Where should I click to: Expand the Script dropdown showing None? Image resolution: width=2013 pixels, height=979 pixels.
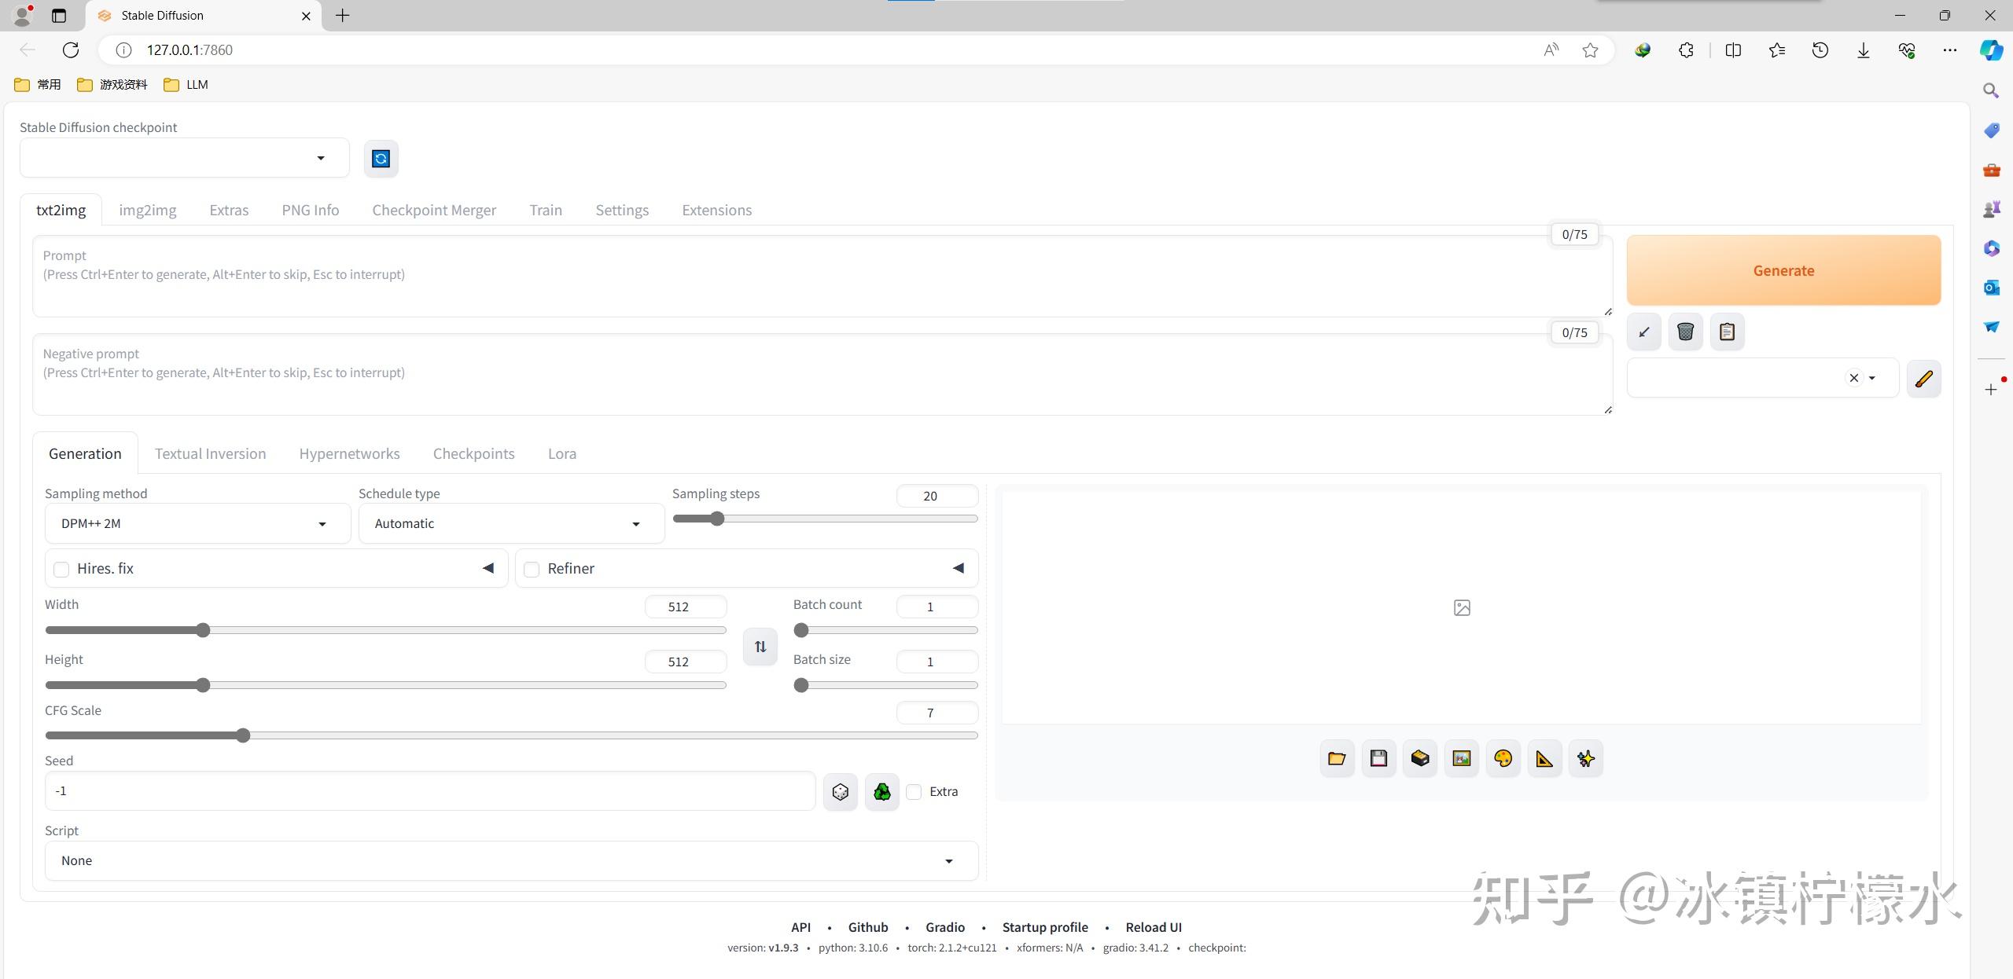pyautogui.click(x=511, y=861)
